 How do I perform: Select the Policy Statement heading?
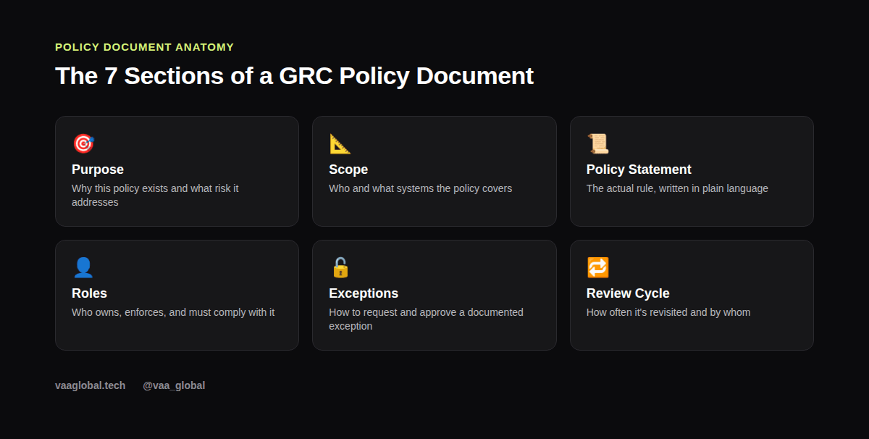pos(639,170)
